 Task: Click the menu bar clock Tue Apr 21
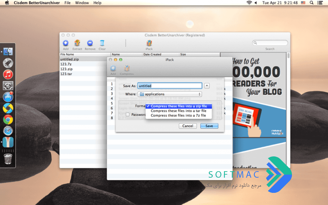pos(280,3)
